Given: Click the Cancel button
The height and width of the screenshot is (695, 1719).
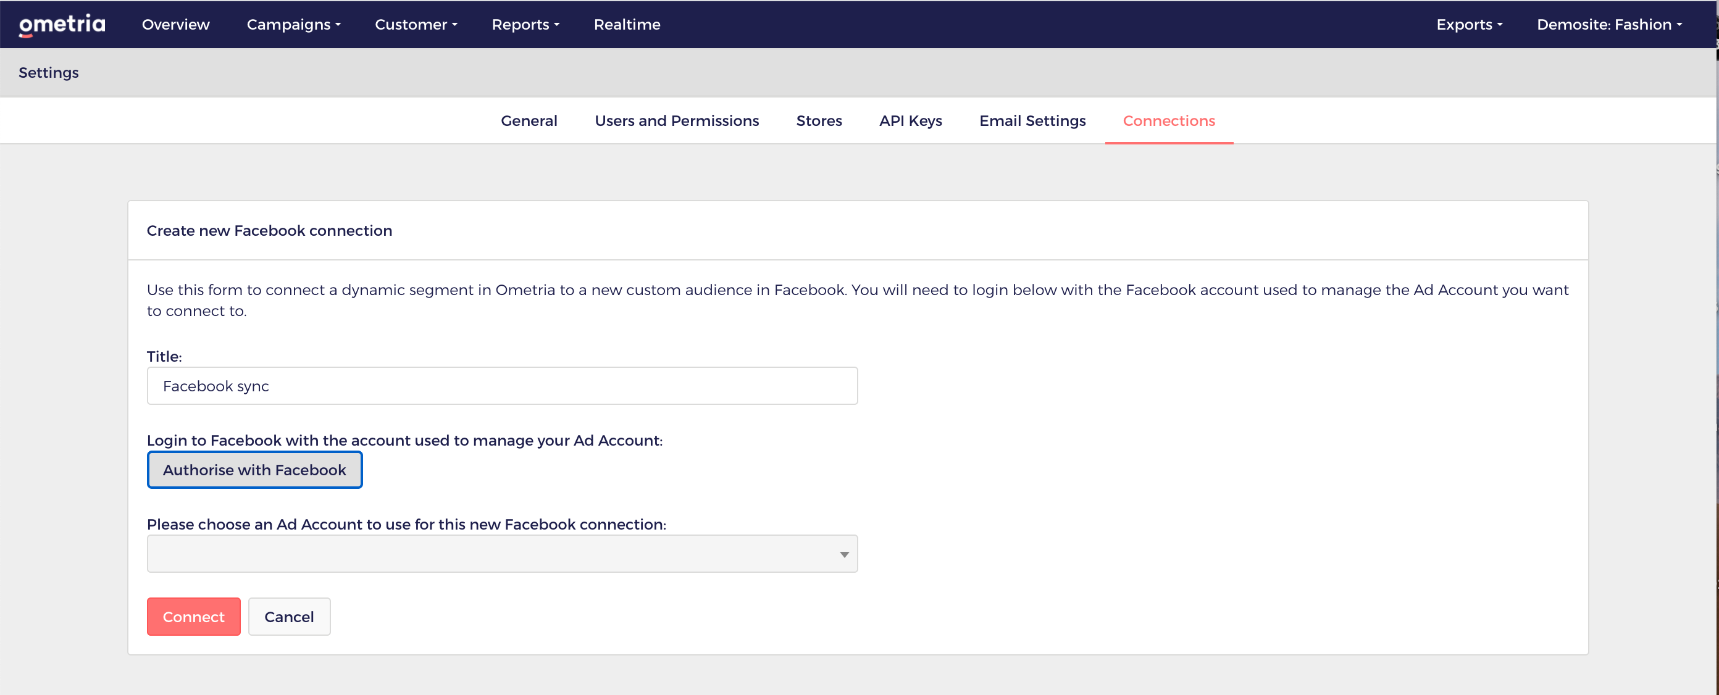Looking at the screenshot, I should click(x=289, y=616).
